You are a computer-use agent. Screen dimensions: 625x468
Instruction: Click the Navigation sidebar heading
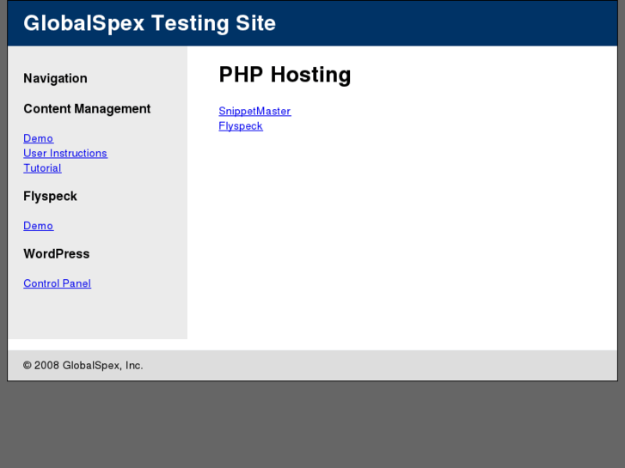(x=55, y=78)
